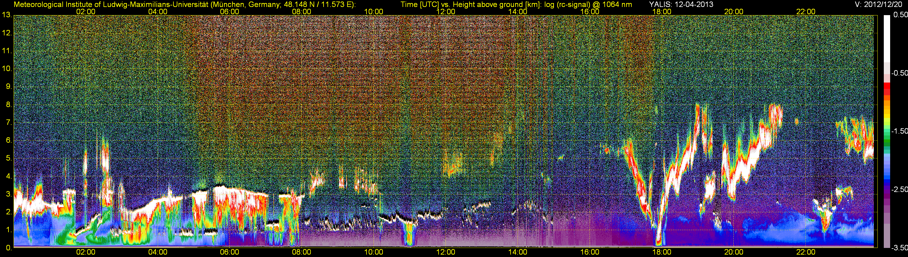This screenshot has width=908, height=257.
Task: Click the 3 km height axis label
Action: tap(8, 194)
